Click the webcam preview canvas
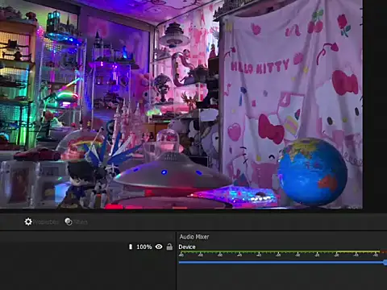 pyautogui.click(x=181, y=104)
